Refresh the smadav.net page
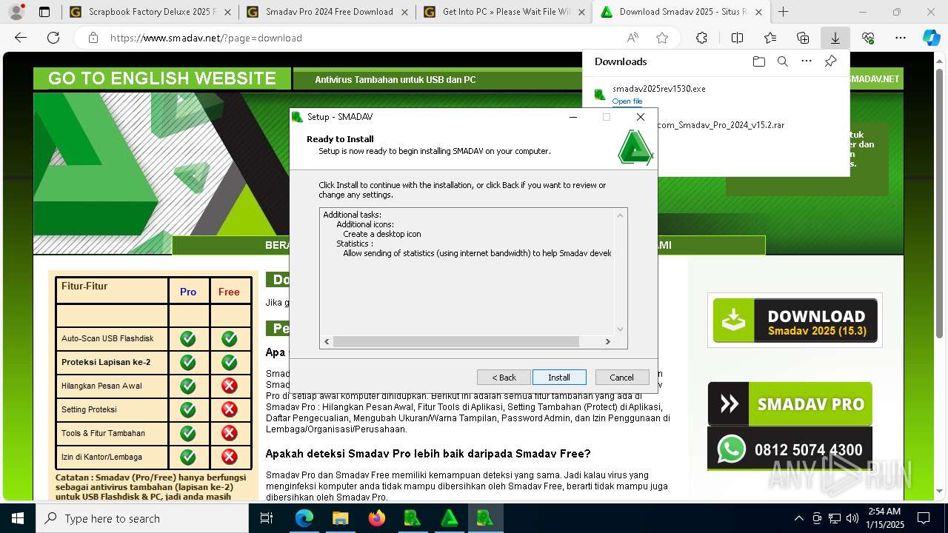Viewport: 948px width, 533px height. point(53,38)
